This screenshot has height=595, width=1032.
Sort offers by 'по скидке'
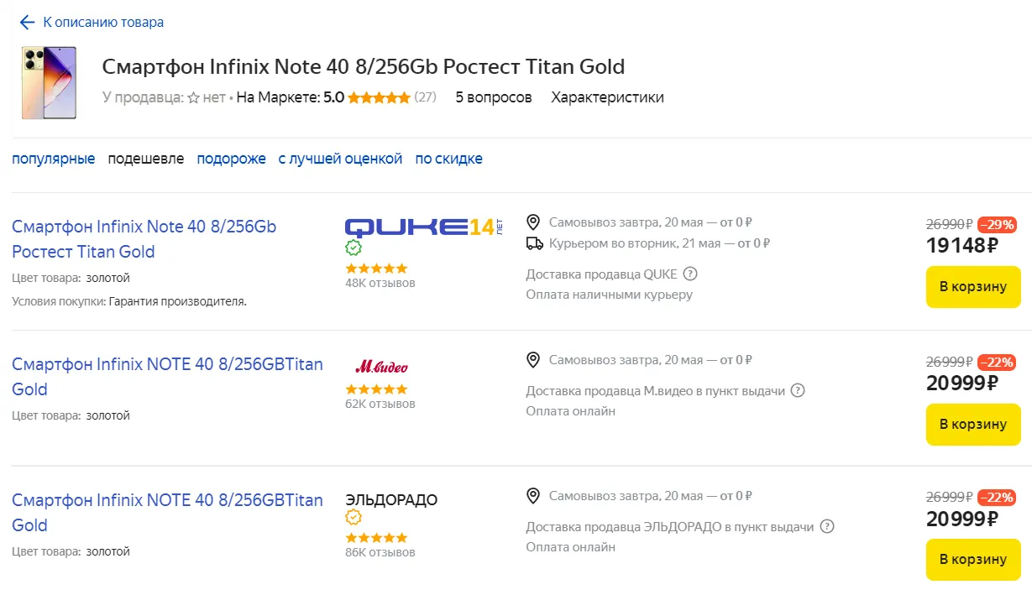click(448, 159)
